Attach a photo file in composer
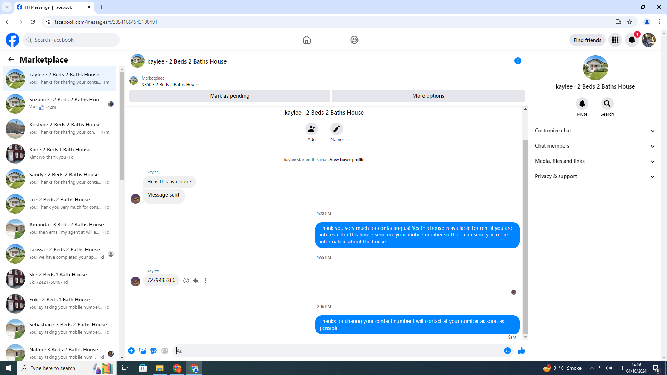667x375 pixels. [x=142, y=351]
